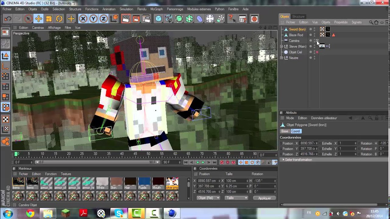Open the NURBS generator icon
Screen dimensions: 390x219
[179, 19]
